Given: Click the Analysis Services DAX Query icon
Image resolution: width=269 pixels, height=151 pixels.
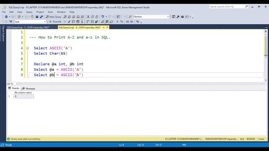Looking at the screenshot, I should click(x=82, y=17).
